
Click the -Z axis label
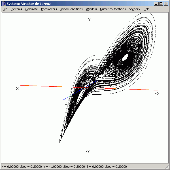click(65, 103)
